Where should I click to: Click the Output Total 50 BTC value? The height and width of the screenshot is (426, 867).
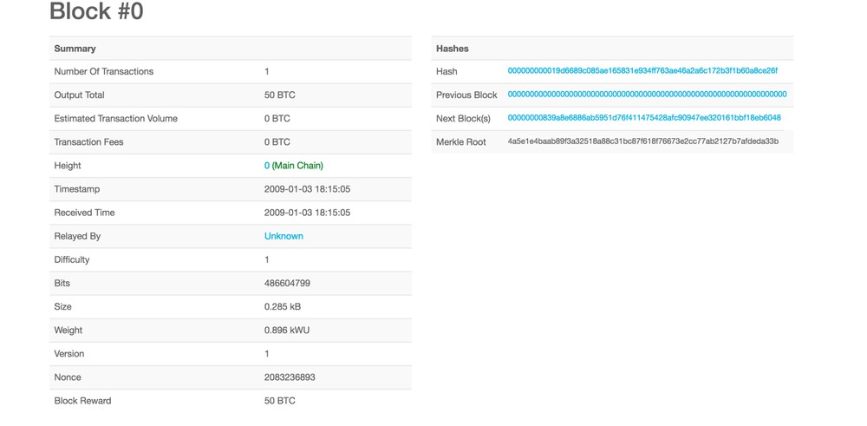280,95
